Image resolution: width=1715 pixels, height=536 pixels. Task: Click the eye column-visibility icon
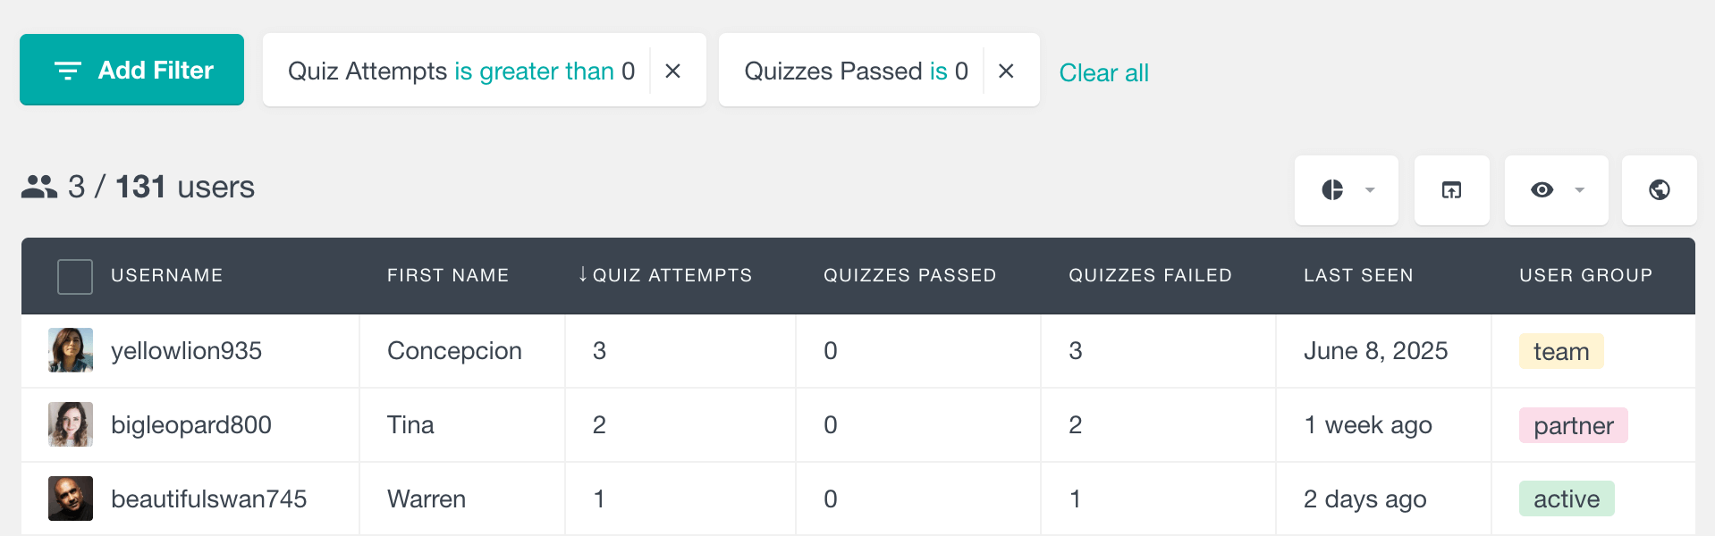pyautogui.click(x=1542, y=190)
